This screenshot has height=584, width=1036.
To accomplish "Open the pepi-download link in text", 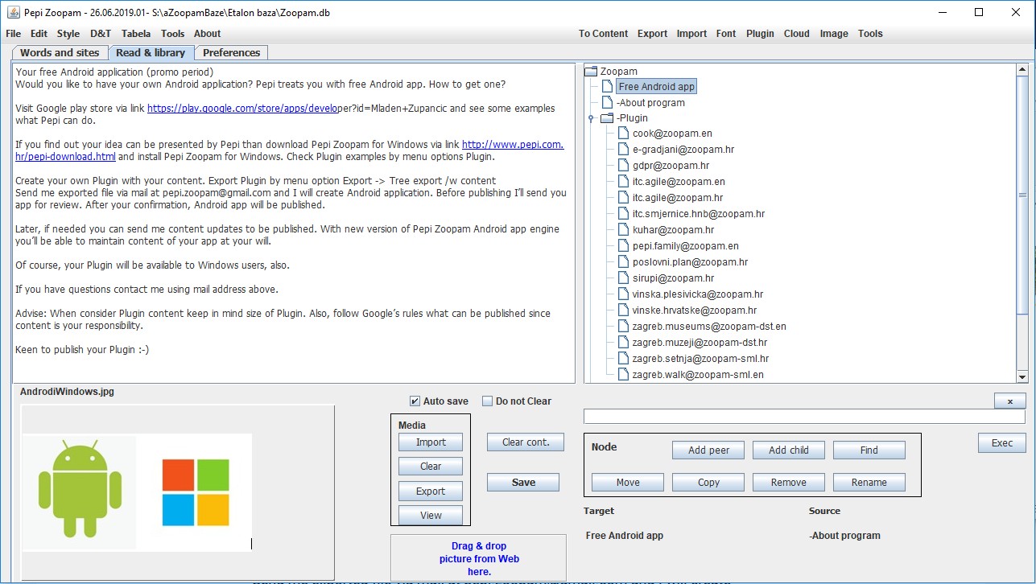I will pyautogui.click(x=65, y=157).
